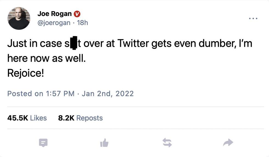This screenshot has height=157, width=269.
Task: Click the "here now as well." text
Action: coord(46,59)
